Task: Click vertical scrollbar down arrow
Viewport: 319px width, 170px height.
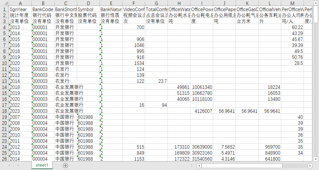Action: (x=316, y=159)
